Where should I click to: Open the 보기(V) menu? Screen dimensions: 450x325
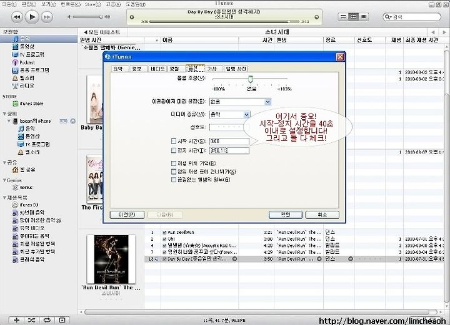pyautogui.click(x=49, y=4)
